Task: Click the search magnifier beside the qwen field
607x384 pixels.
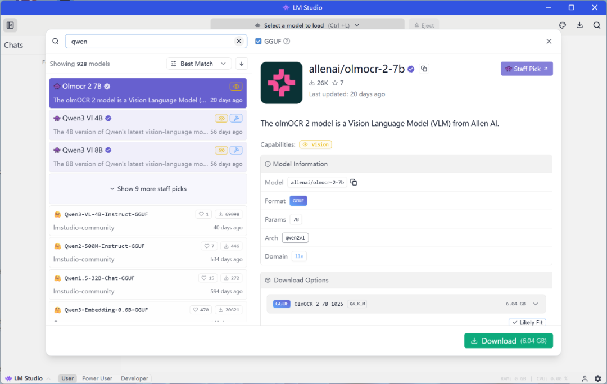Action: pyautogui.click(x=55, y=41)
